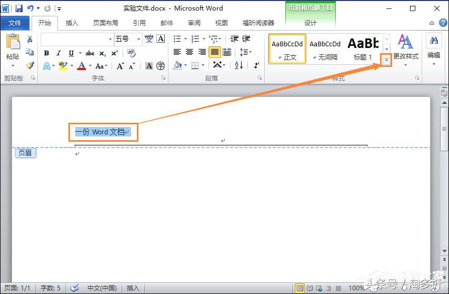This screenshot has height=294, width=449.
Task: Select Align Text Left
Action: (177, 52)
